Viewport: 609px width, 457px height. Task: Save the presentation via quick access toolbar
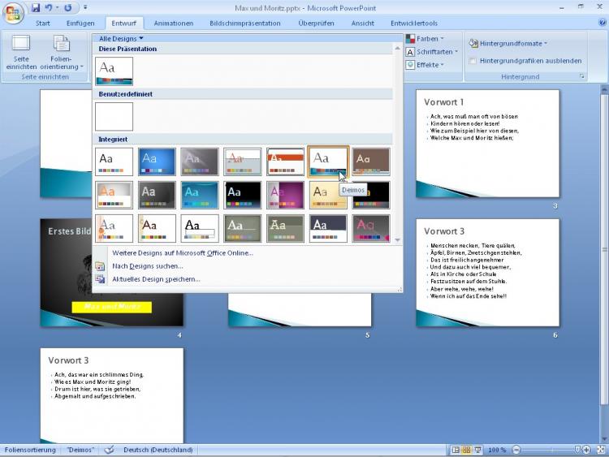point(36,7)
